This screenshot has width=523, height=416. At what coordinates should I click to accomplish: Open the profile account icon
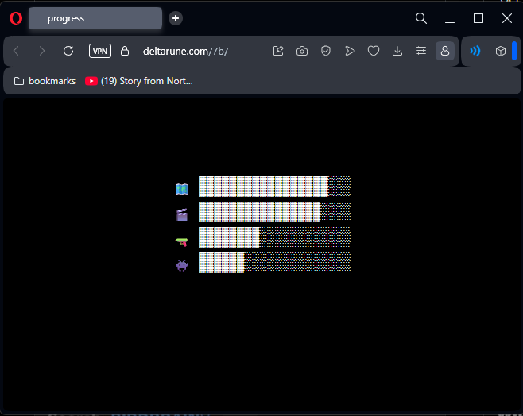coord(445,51)
